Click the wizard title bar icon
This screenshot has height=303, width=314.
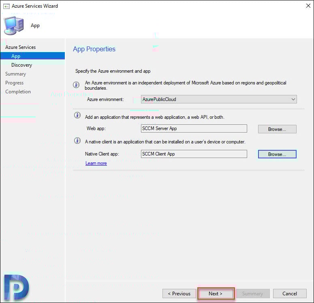pyautogui.click(x=6, y=6)
